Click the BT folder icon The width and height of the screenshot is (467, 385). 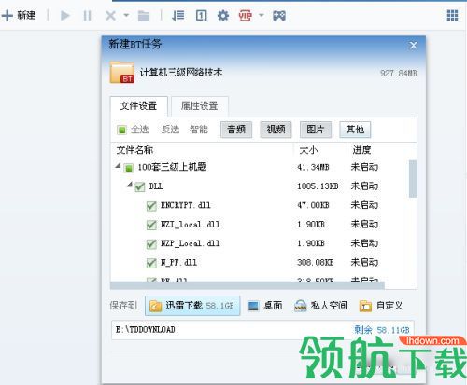[122, 73]
